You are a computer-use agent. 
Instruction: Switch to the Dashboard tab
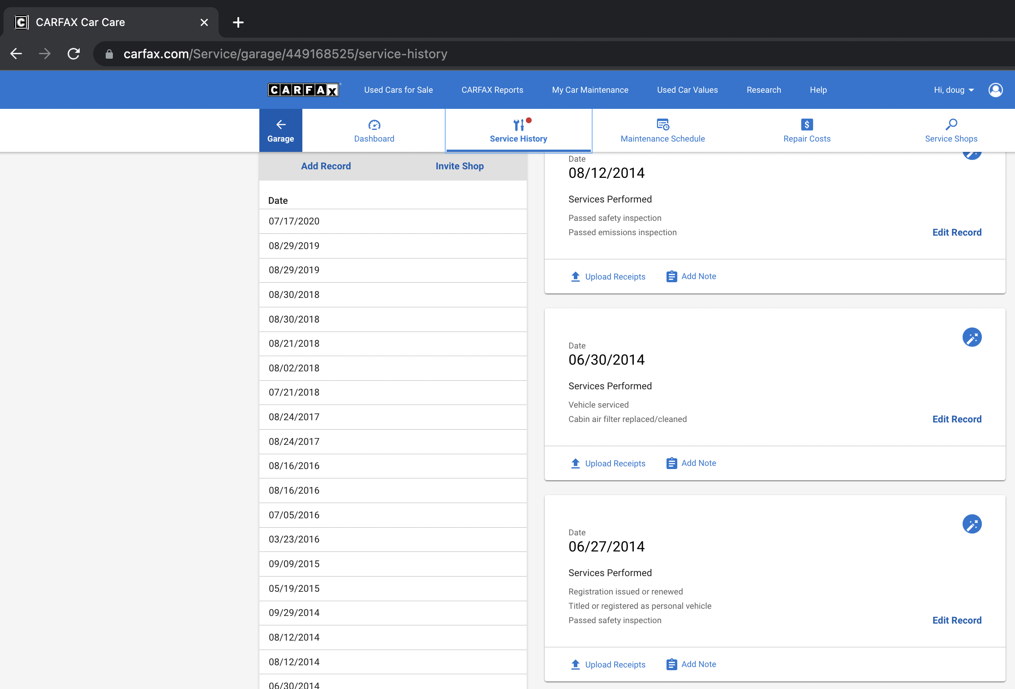[374, 130]
